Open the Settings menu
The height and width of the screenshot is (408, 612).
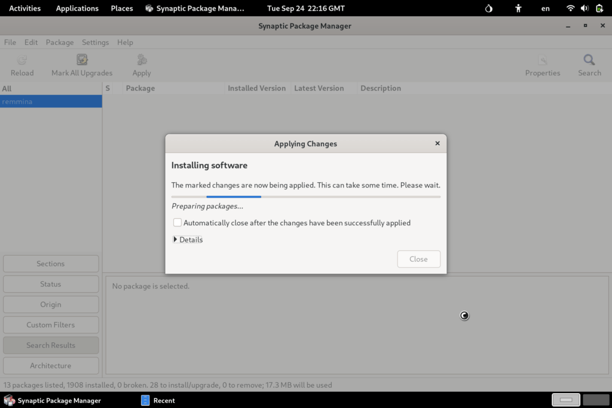click(95, 42)
